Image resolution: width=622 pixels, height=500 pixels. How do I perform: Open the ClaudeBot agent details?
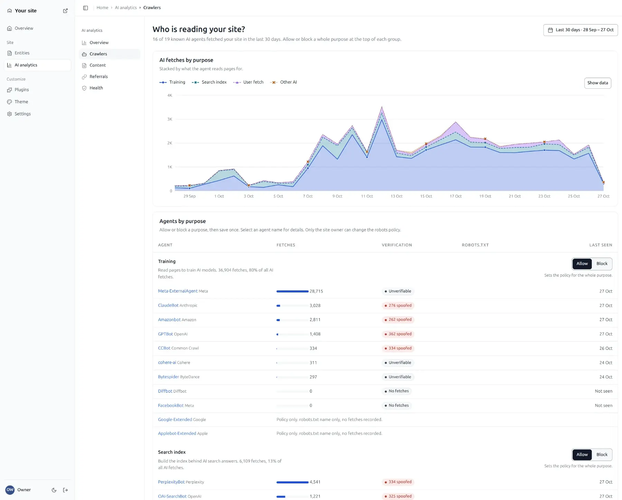(x=168, y=306)
